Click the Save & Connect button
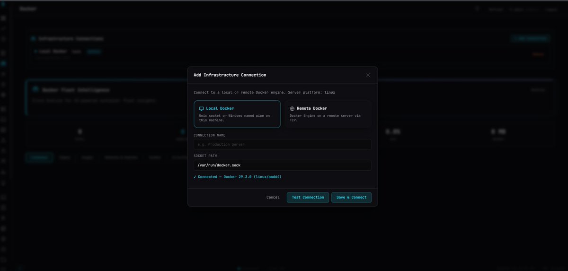Viewport: 568px width, 271px height. coord(351,197)
